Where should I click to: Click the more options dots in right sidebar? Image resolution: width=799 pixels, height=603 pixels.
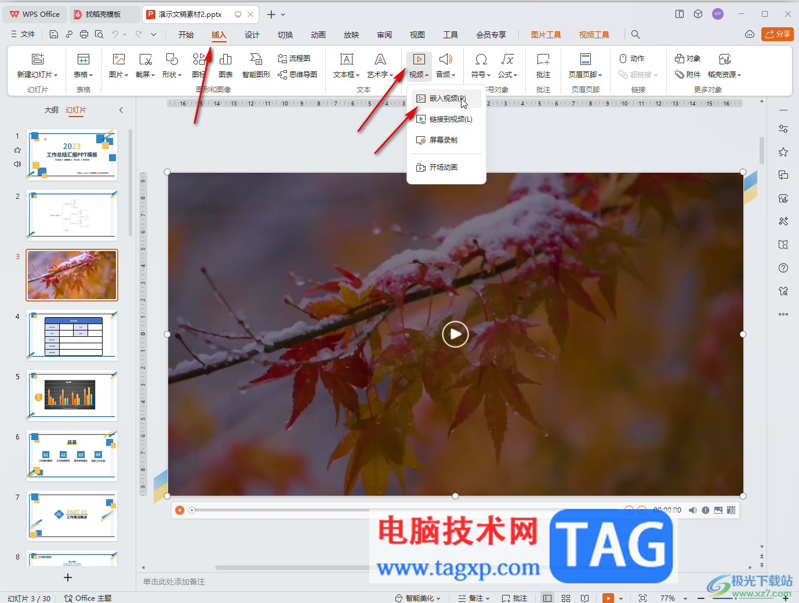pos(783,314)
